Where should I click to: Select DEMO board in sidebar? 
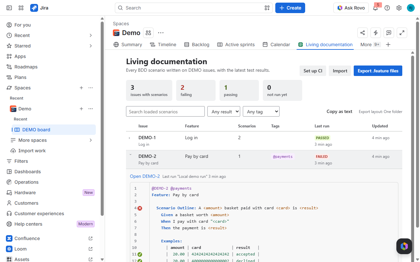coord(54,130)
